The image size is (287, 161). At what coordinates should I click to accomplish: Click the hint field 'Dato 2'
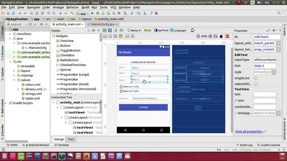[265, 66]
